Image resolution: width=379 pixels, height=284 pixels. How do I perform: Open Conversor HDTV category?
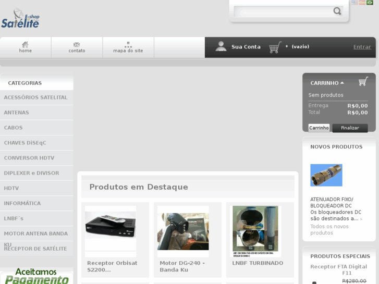(x=36, y=158)
